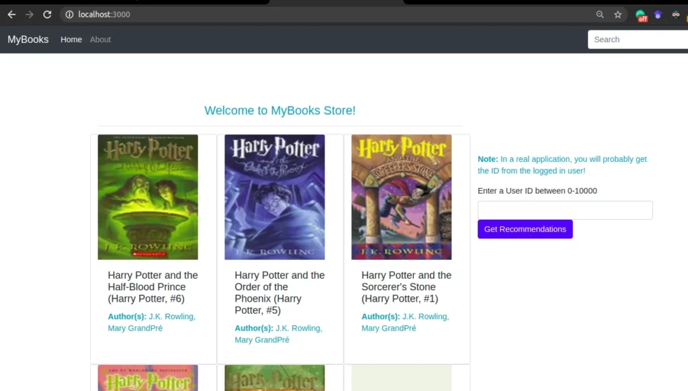
Task: Click the Note about logged in user
Action: pyautogui.click(x=562, y=165)
